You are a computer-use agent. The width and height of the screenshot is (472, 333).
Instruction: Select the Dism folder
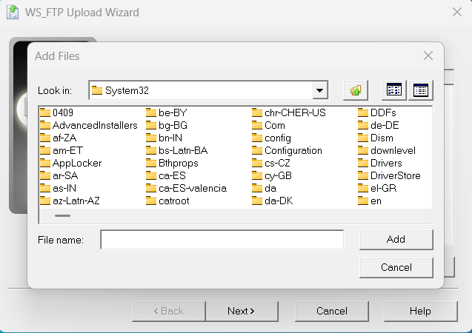(376, 138)
